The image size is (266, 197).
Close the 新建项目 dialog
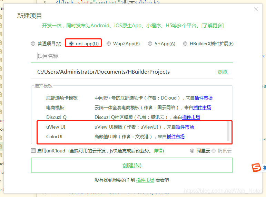(256, 9)
